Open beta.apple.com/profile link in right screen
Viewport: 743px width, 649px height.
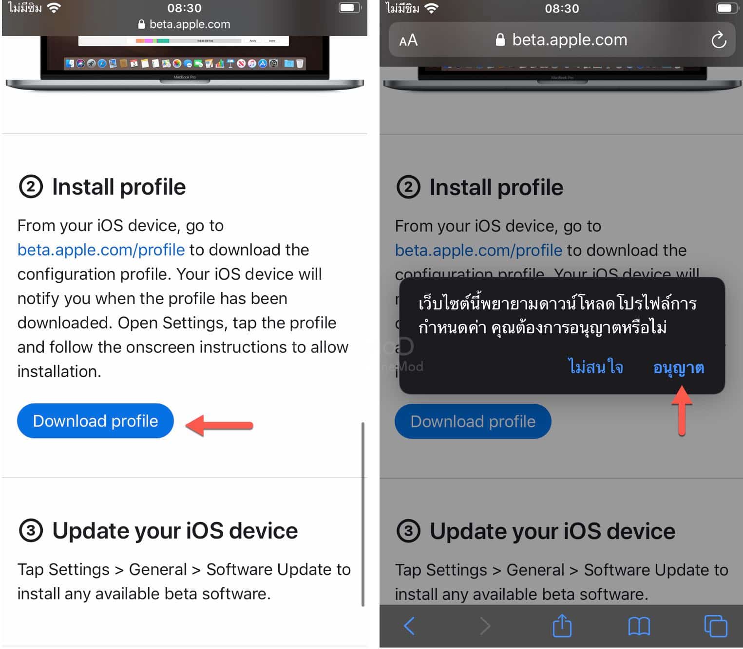pos(478,250)
